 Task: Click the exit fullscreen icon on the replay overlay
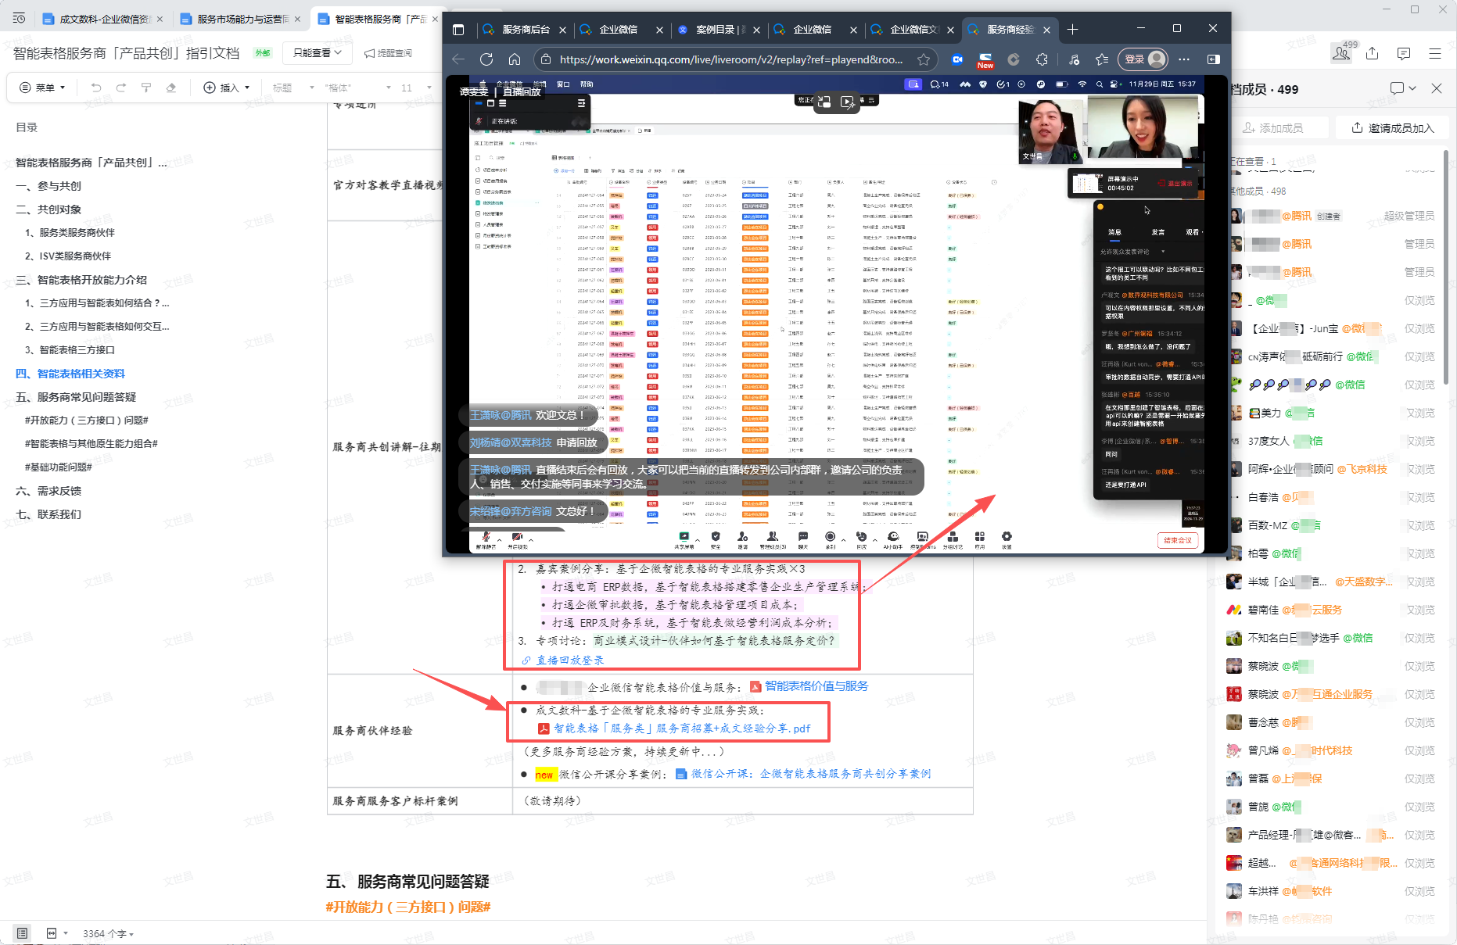click(x=824, y=102)
